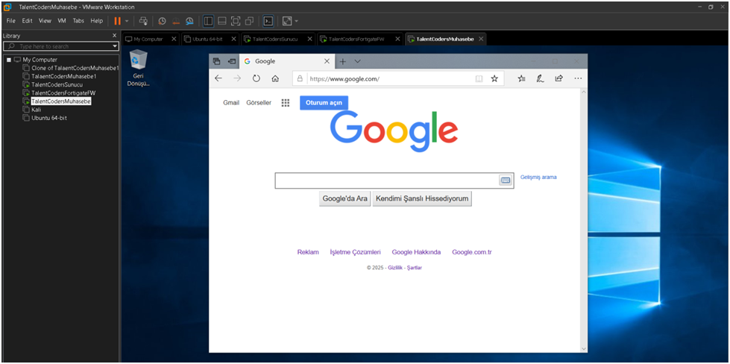Enter full screen mode toolbar icon
730x364 pixels.
click(x=236, y=21)
